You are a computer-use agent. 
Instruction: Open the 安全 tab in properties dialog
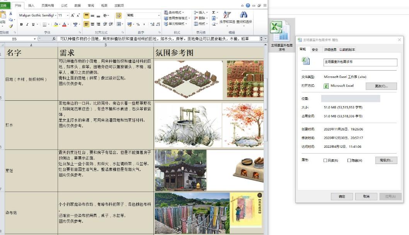coord(315,49)
